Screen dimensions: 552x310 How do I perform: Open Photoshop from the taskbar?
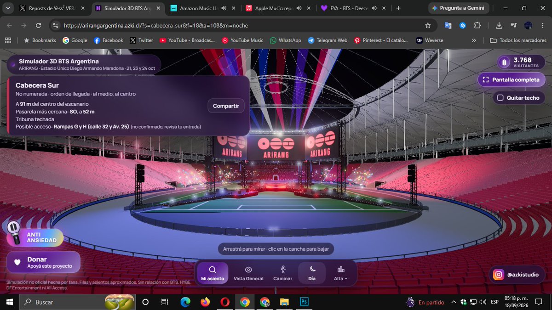[304, 302]
